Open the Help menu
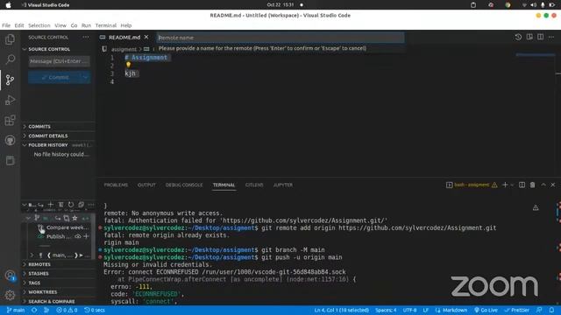This screenshot has width=561, height=315. pos(126,25)
